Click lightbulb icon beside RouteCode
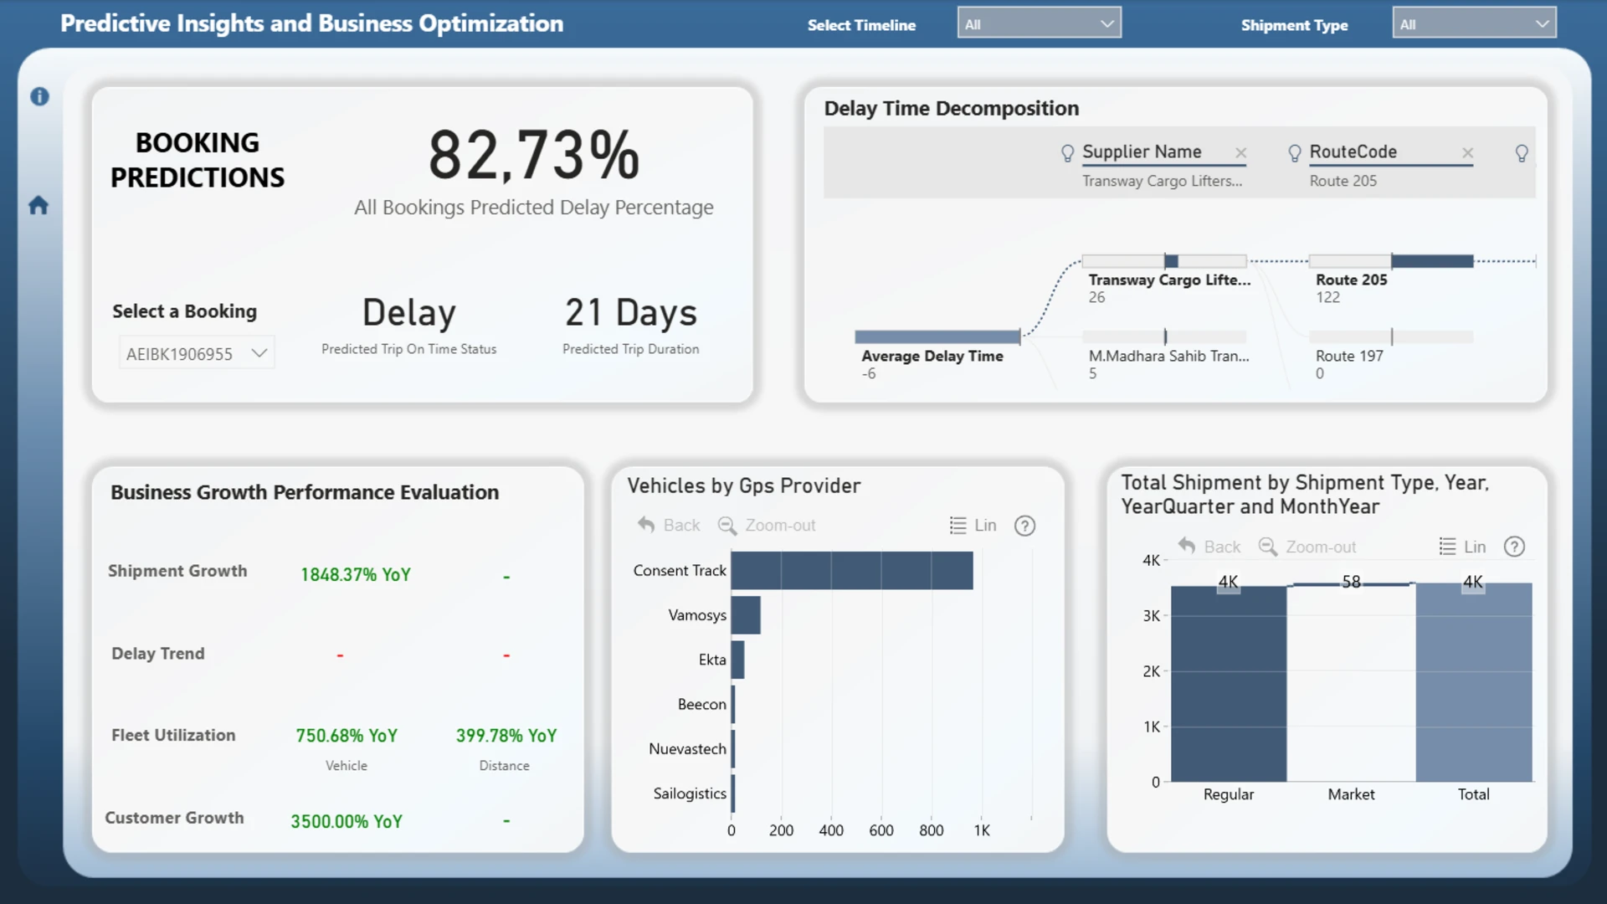The width and height of the screenshot is (1607, 904). 1294,152
